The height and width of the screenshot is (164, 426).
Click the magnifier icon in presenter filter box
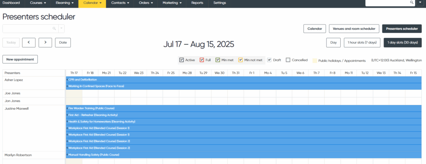point(54,29)
